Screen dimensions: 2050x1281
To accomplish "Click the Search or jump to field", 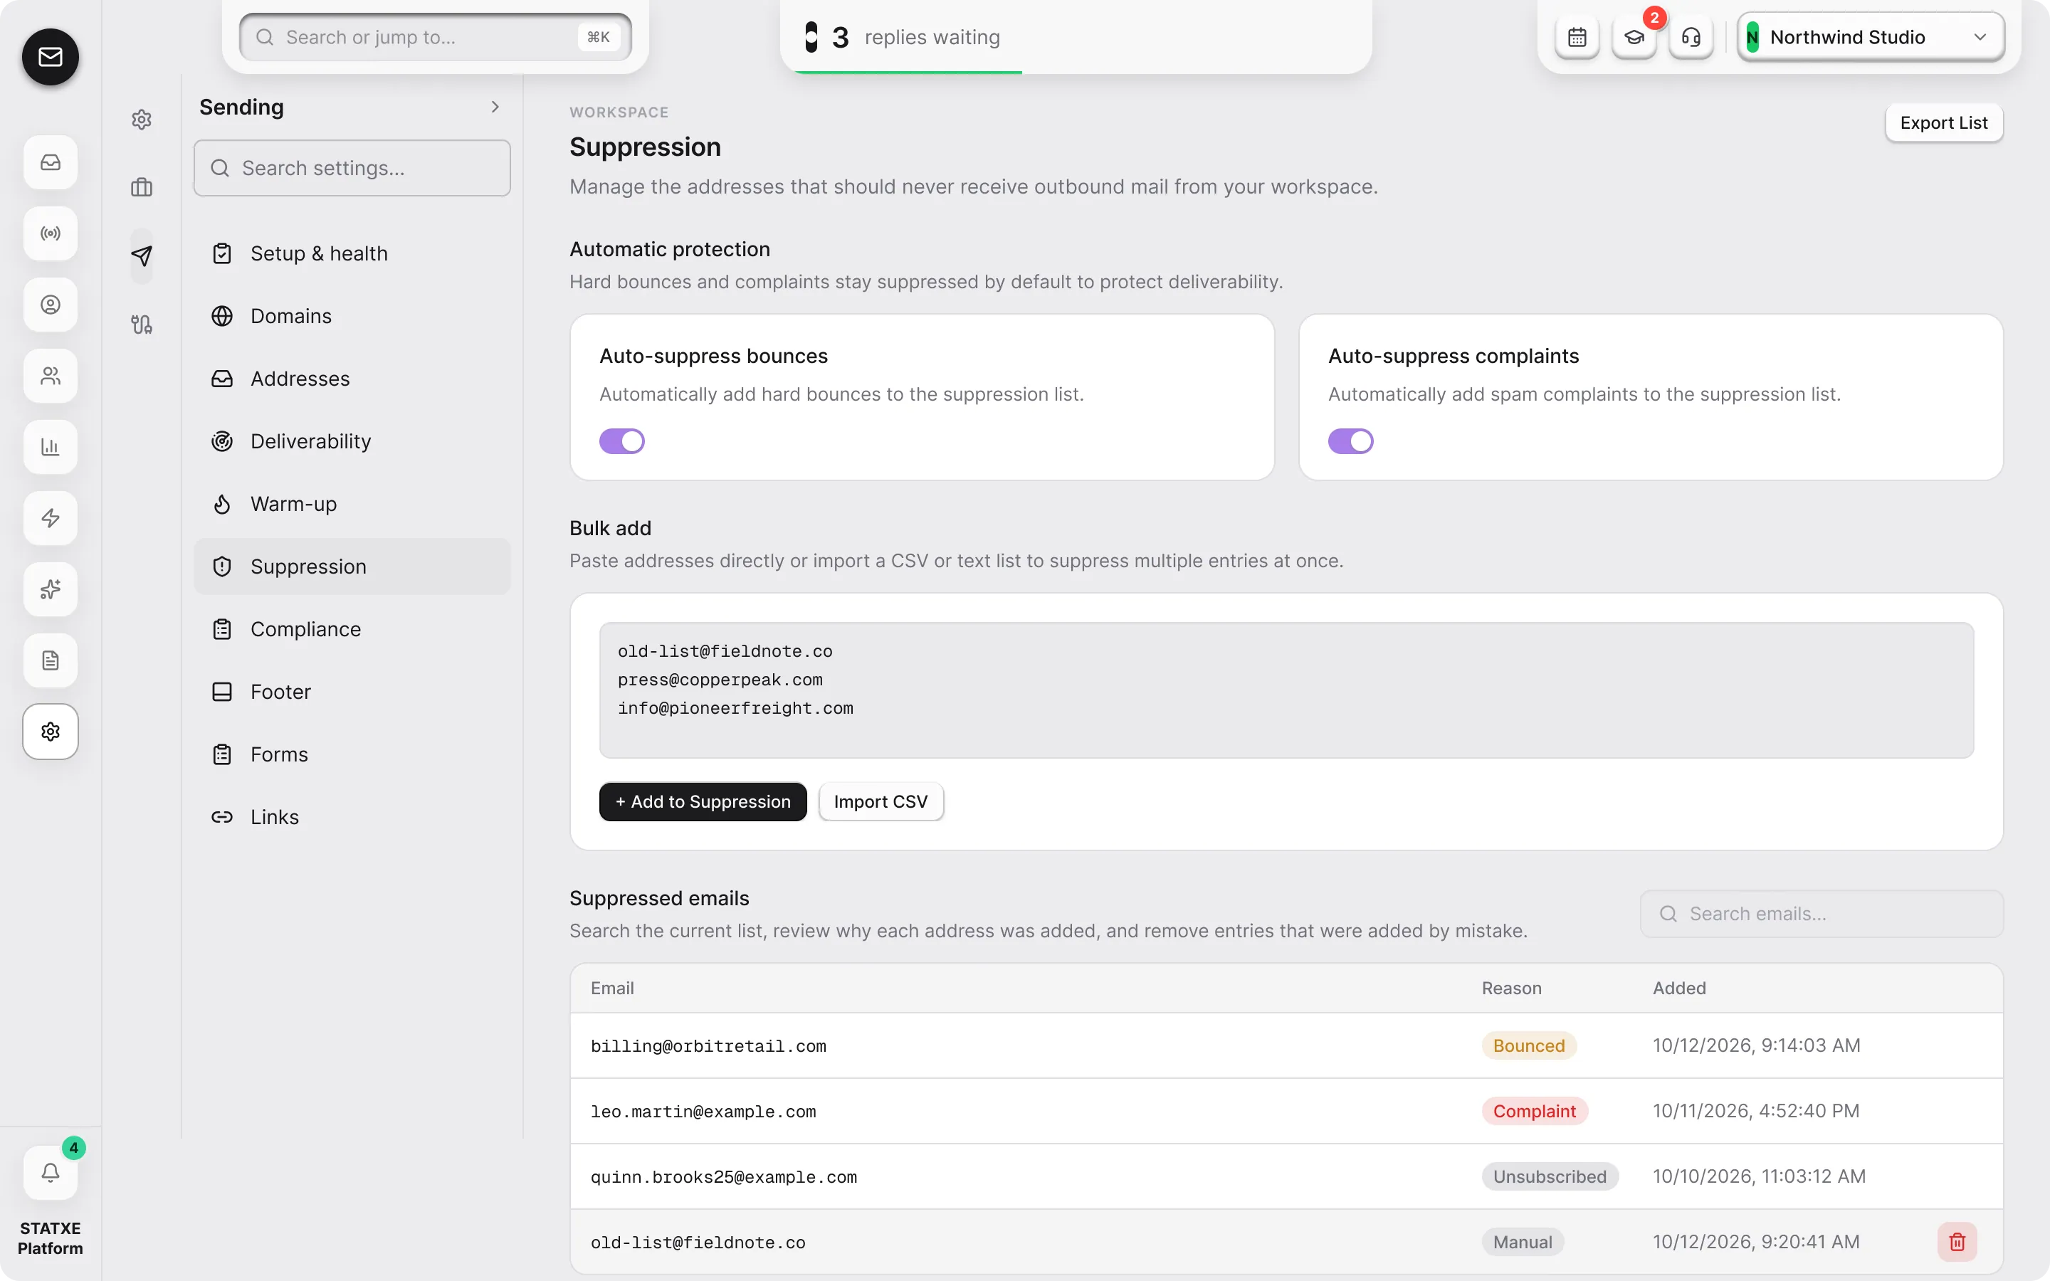I will point(436,37).
